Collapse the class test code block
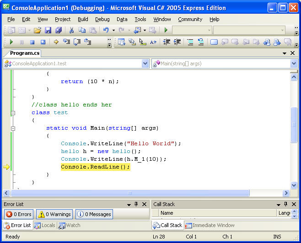Viewport: 301px width, 243px height. click(x=13, y=113)
